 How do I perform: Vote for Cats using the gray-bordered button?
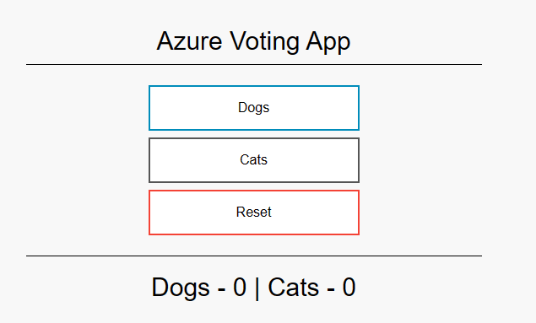tap(254, 160)
